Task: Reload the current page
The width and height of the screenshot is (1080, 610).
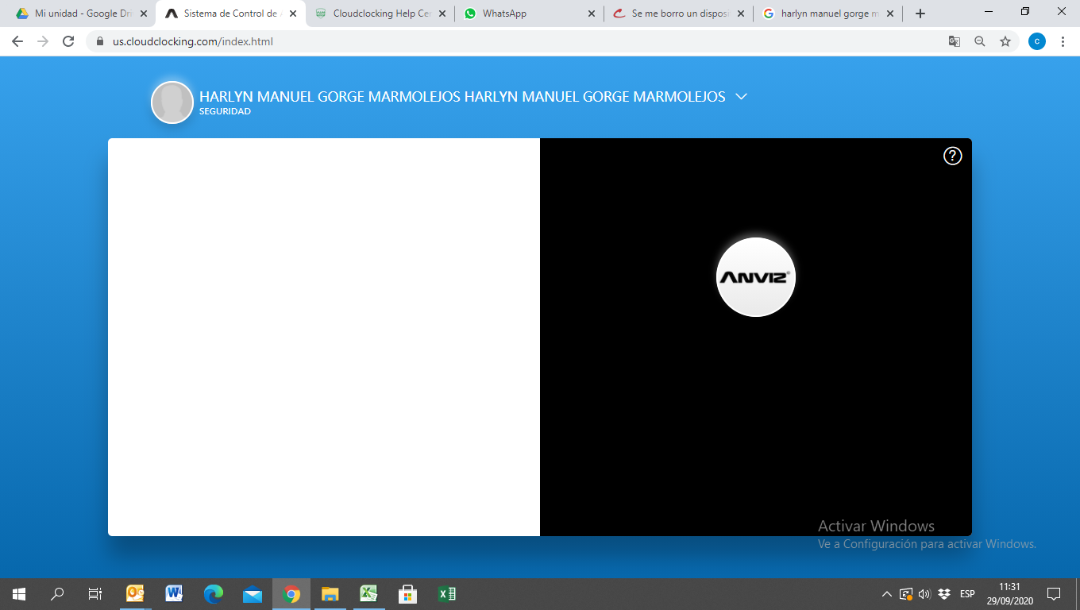Action: [x=68, y=41]
